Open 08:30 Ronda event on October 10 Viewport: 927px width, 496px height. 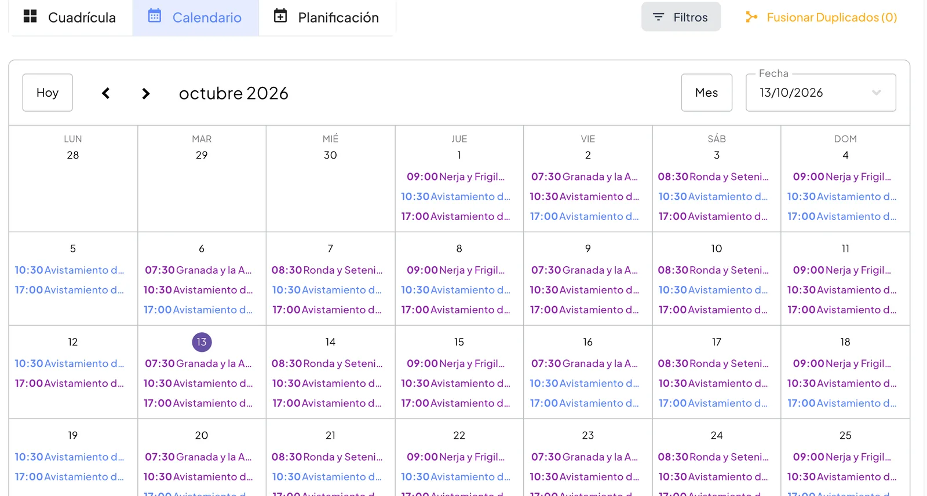tap(713, 270)
